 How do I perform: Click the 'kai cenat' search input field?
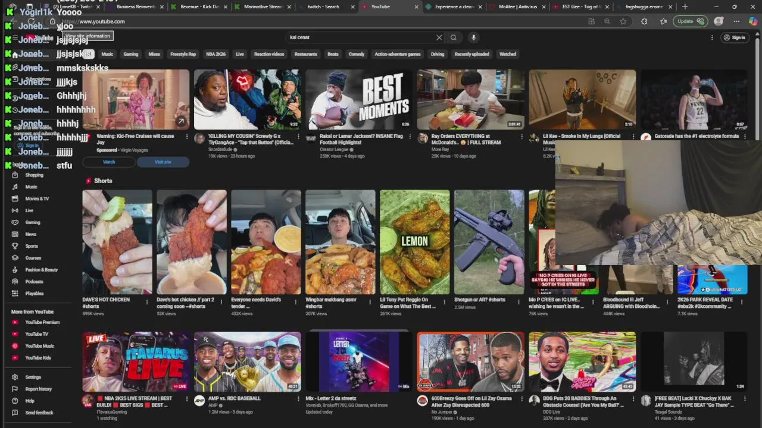[x=360, y=37]
